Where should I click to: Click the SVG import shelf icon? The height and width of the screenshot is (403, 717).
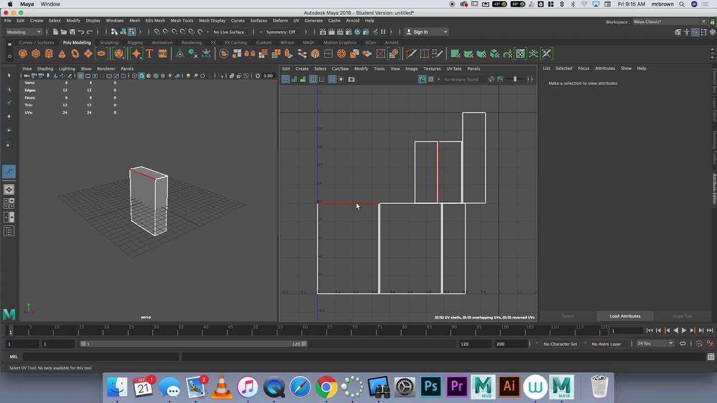pos(162,54)
